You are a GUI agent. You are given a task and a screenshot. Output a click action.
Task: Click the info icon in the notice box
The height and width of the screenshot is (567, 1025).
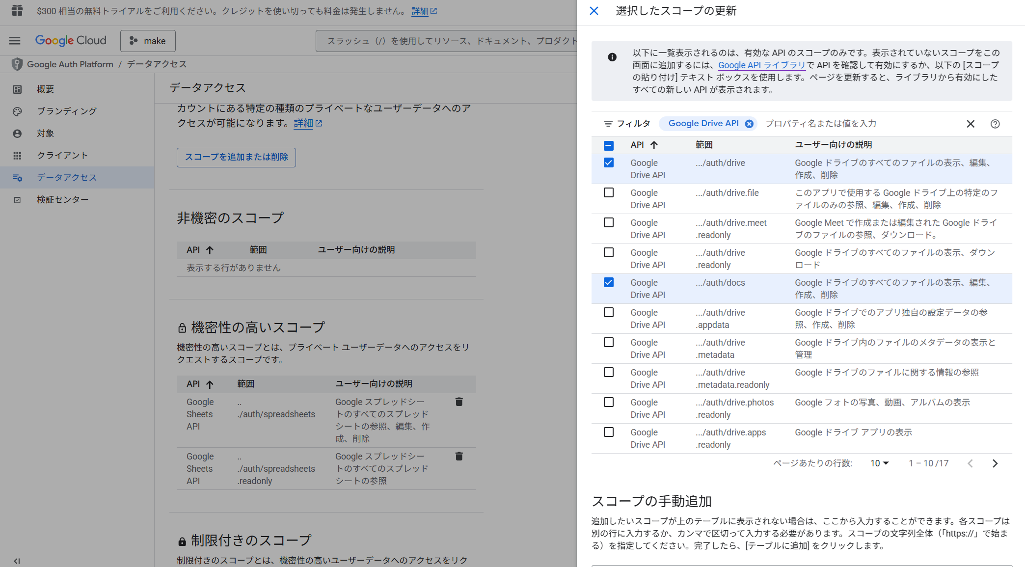(612, 57)
